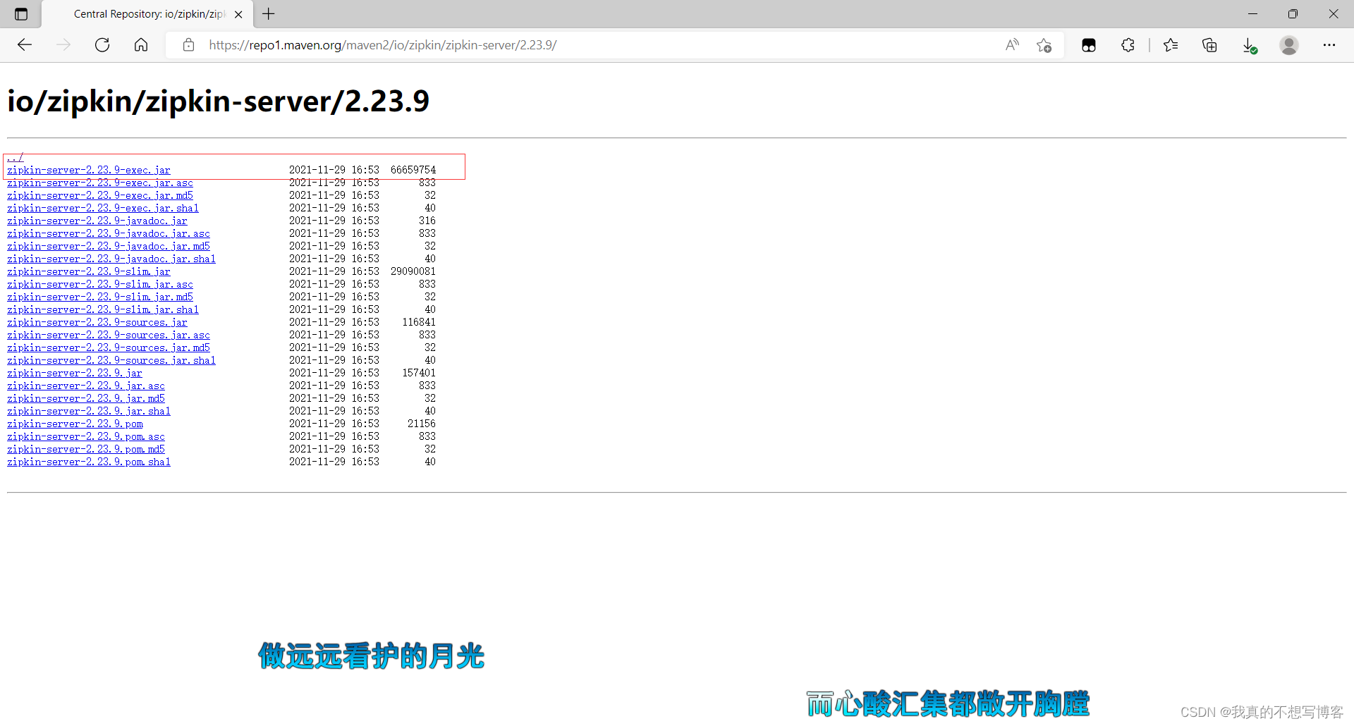Open the Favorites list icon
Image resolution: width=1354 pixels, height=726 pixels.
pyautogui.click(x=1171, y=45)
